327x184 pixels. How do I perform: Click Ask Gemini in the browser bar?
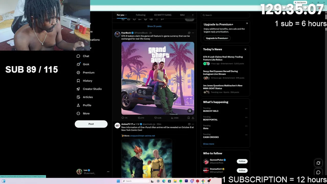coord(300,2)
